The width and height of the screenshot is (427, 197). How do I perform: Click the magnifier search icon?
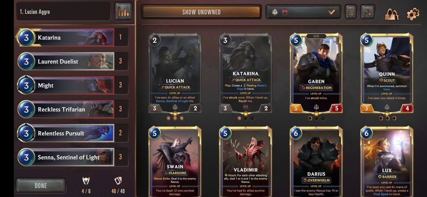point(368,12)
